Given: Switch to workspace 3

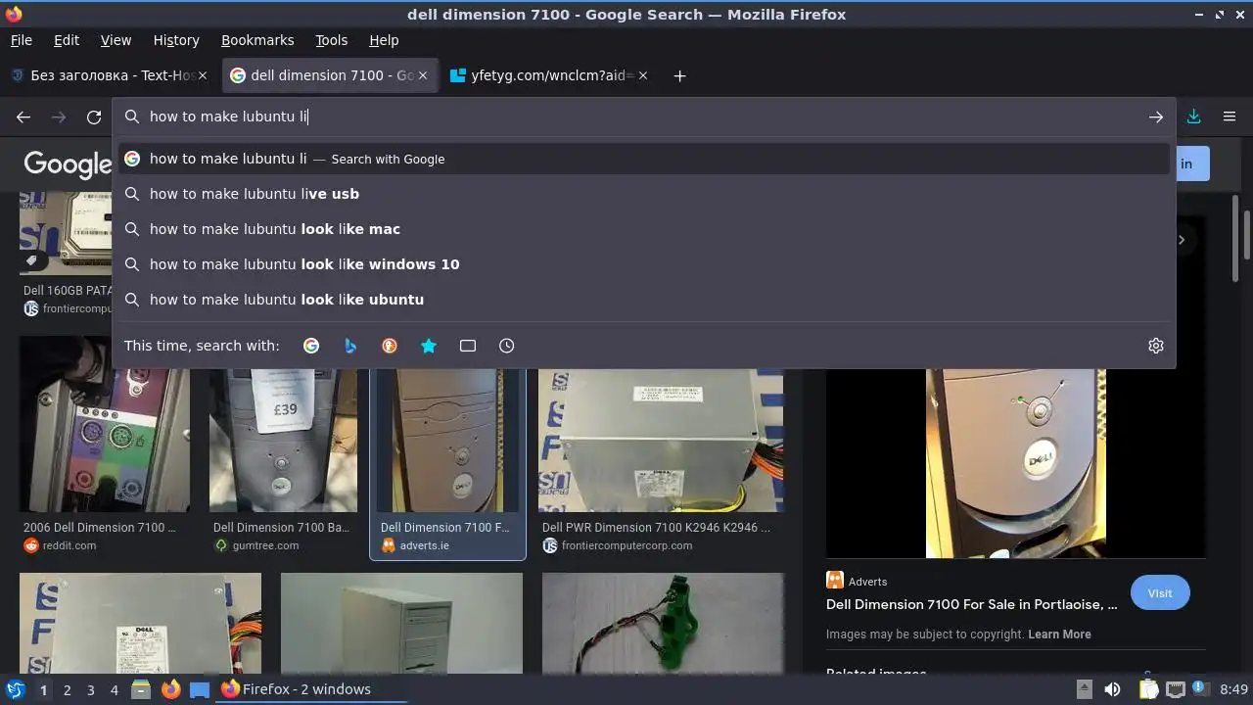Looking at the screenshot, I should pyautogui.click(x=90, y=689).
